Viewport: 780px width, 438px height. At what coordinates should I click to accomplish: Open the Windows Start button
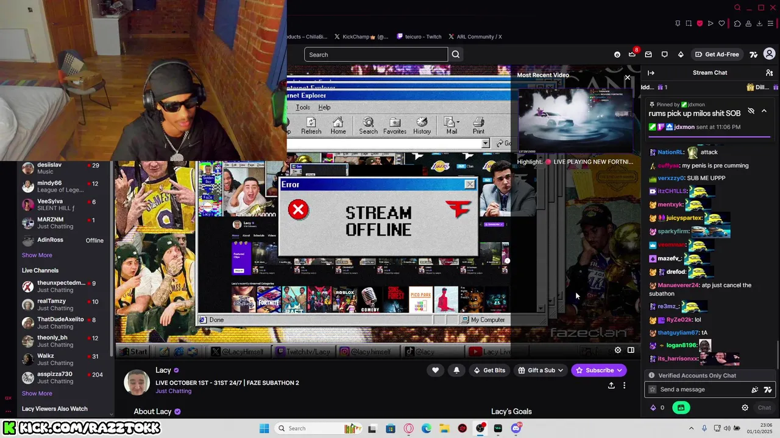click(264, 428)
